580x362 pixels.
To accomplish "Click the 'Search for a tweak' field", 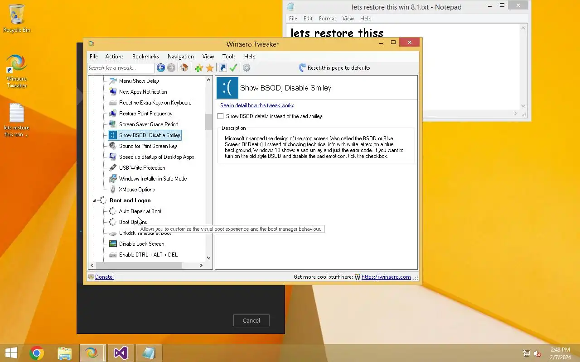I will click(121, 68).
